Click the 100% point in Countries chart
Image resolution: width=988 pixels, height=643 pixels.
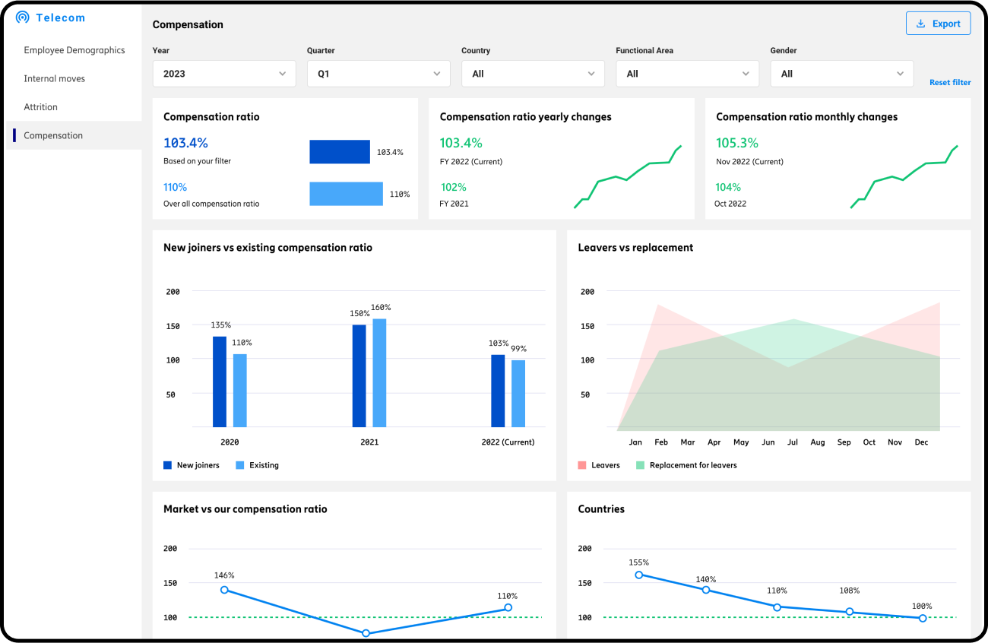point(923,618)
